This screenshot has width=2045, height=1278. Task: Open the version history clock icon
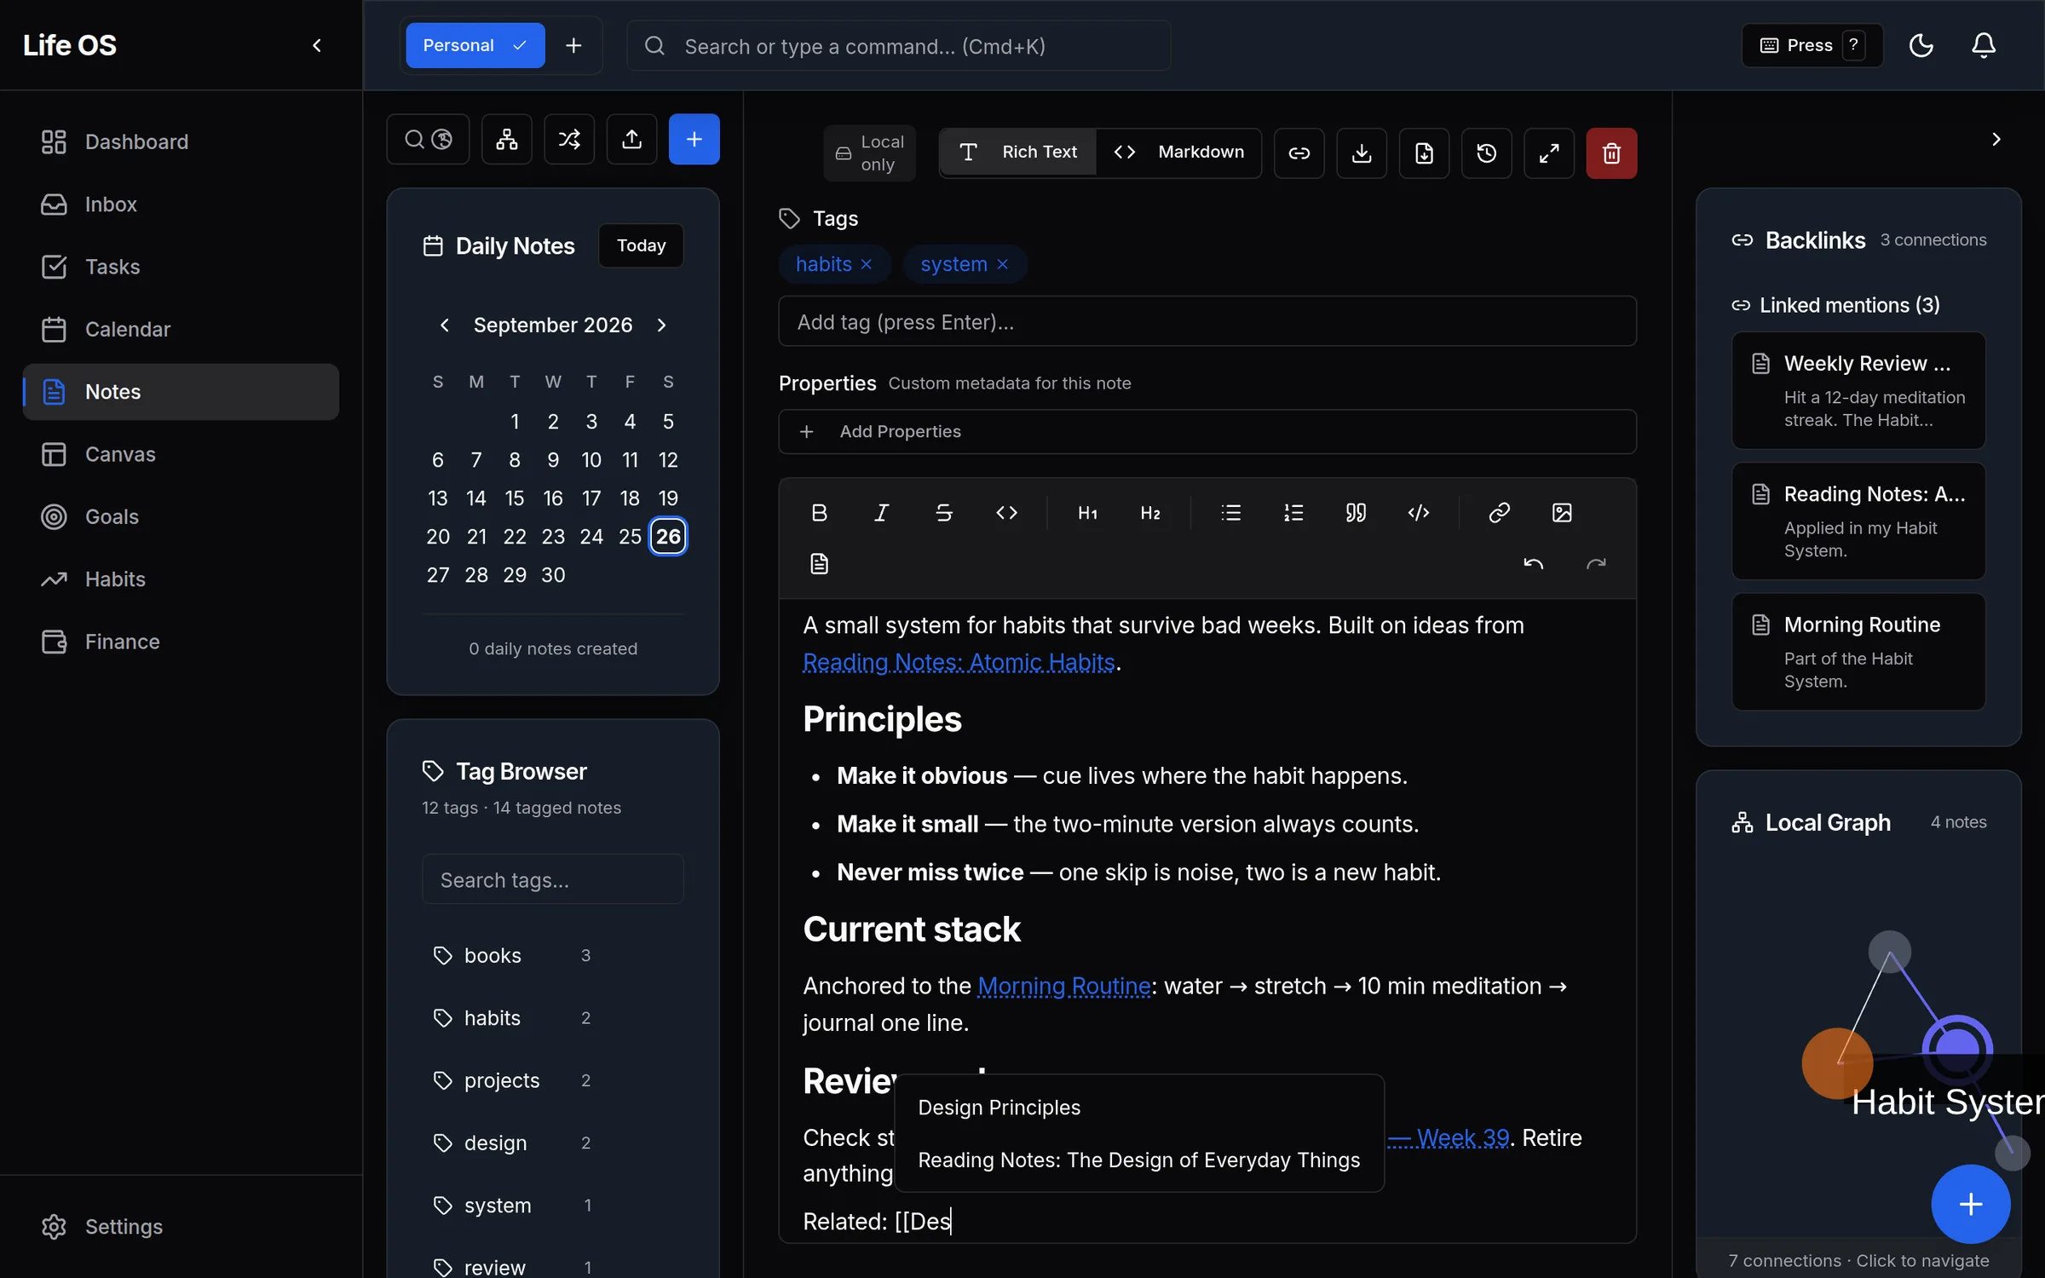point(1486,153)
